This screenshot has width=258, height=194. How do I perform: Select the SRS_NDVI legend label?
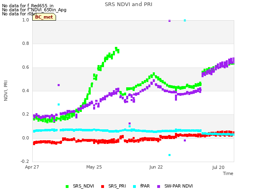pos(83,186)
